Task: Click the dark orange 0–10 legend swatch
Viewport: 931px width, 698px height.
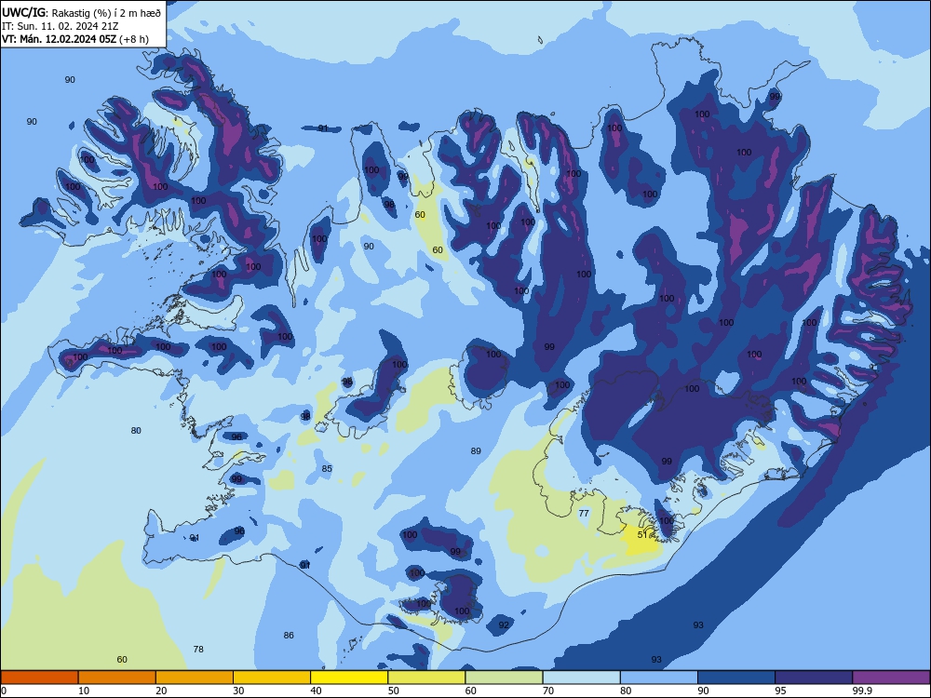Action: (x=39, y=678)
